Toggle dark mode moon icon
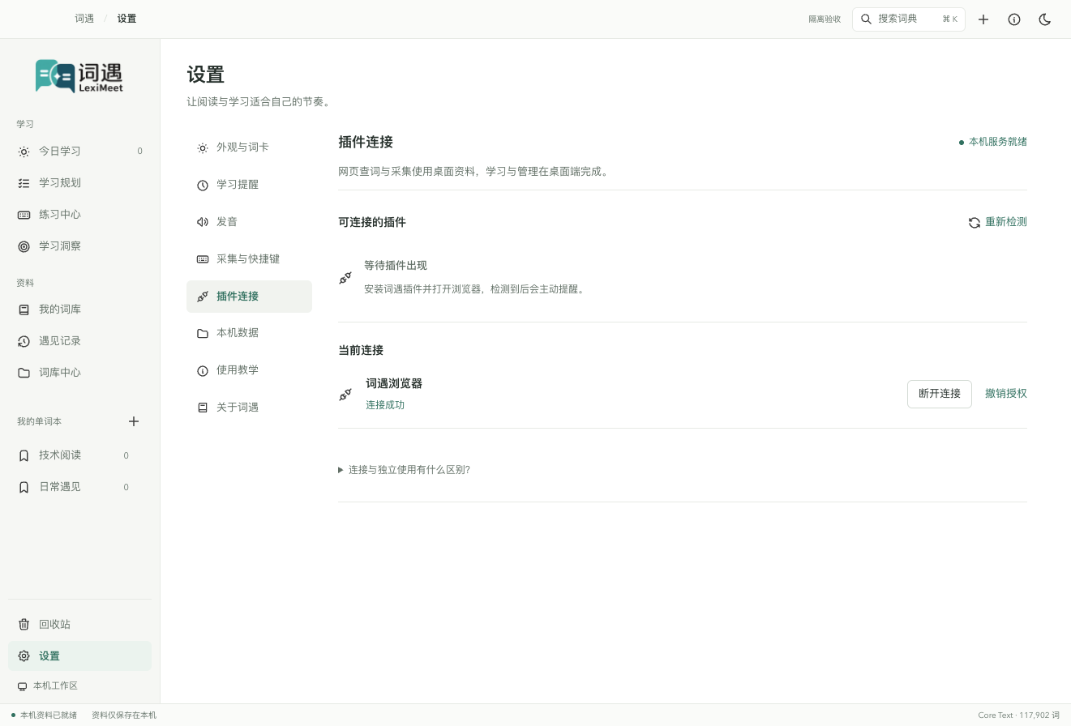1071x726 pixels. [x=1045, y=19]
